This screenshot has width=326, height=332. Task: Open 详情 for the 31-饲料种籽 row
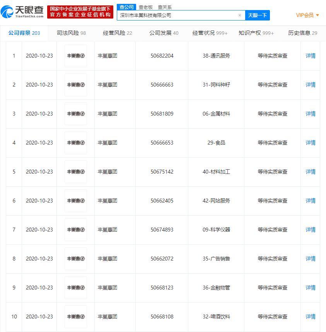(x=311, y=85)
